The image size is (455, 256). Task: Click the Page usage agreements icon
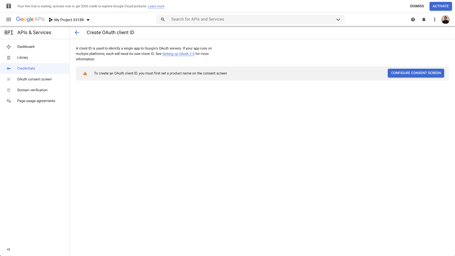pyautogui.click(x=9, y=101)
